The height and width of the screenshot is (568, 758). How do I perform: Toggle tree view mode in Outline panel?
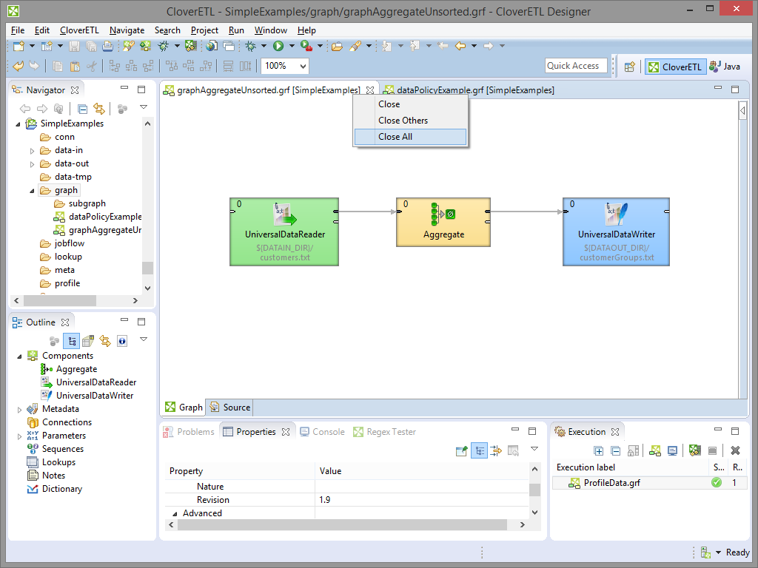pos(72,341)
